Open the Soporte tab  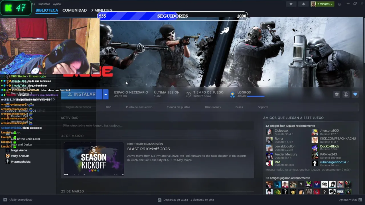point(263,107)
